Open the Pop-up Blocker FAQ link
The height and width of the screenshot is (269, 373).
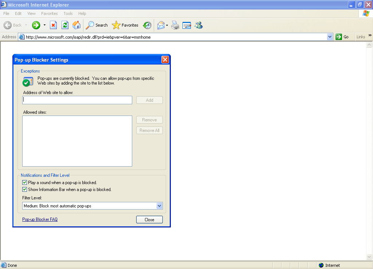[40, 219]
